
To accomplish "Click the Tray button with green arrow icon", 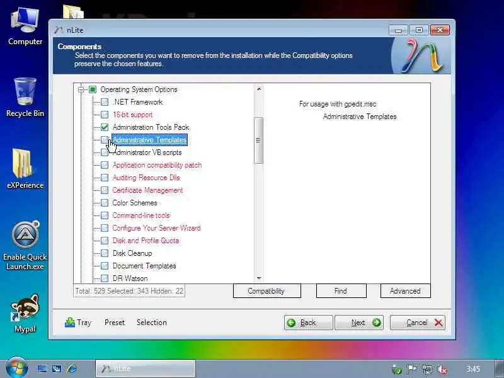I will tap(78, 323).
